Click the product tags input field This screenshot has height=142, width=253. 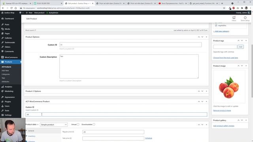tap(225, 47)
